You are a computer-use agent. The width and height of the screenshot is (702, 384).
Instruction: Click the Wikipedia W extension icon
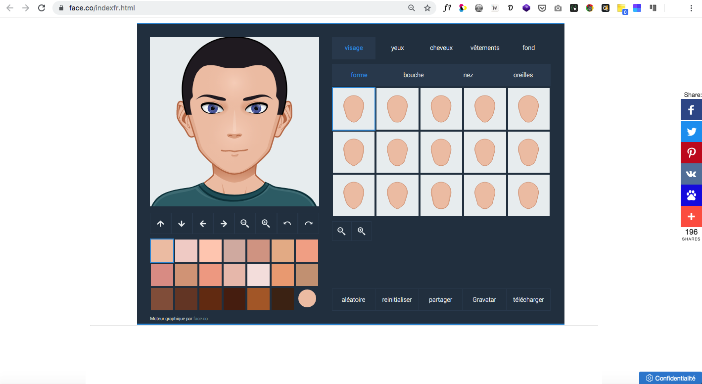(x=495, y=8)
